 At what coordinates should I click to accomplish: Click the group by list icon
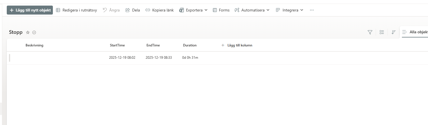382,32
